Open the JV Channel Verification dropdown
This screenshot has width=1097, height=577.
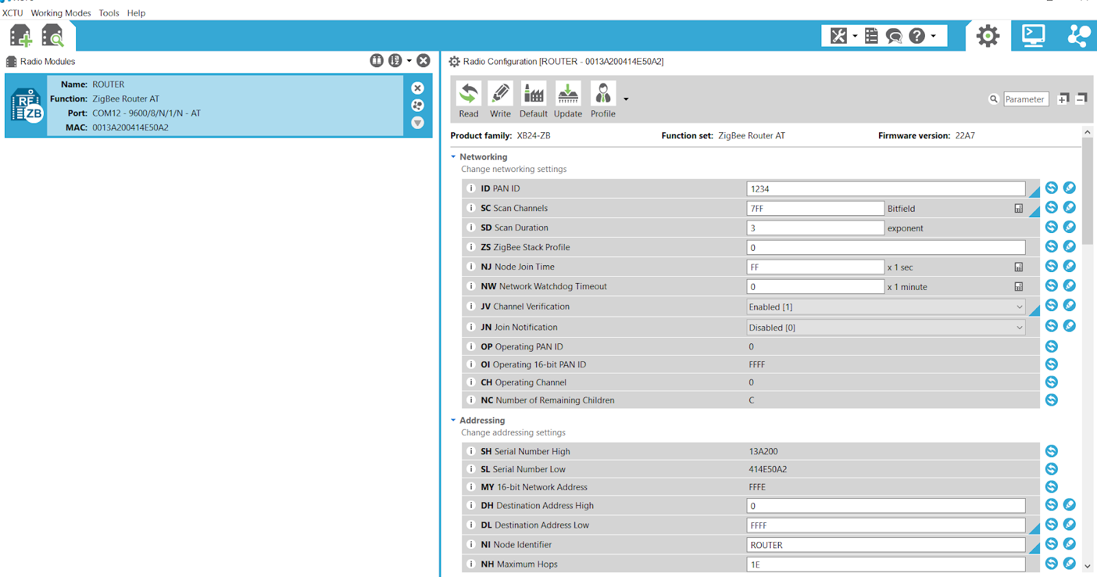[x=886, y=307]
